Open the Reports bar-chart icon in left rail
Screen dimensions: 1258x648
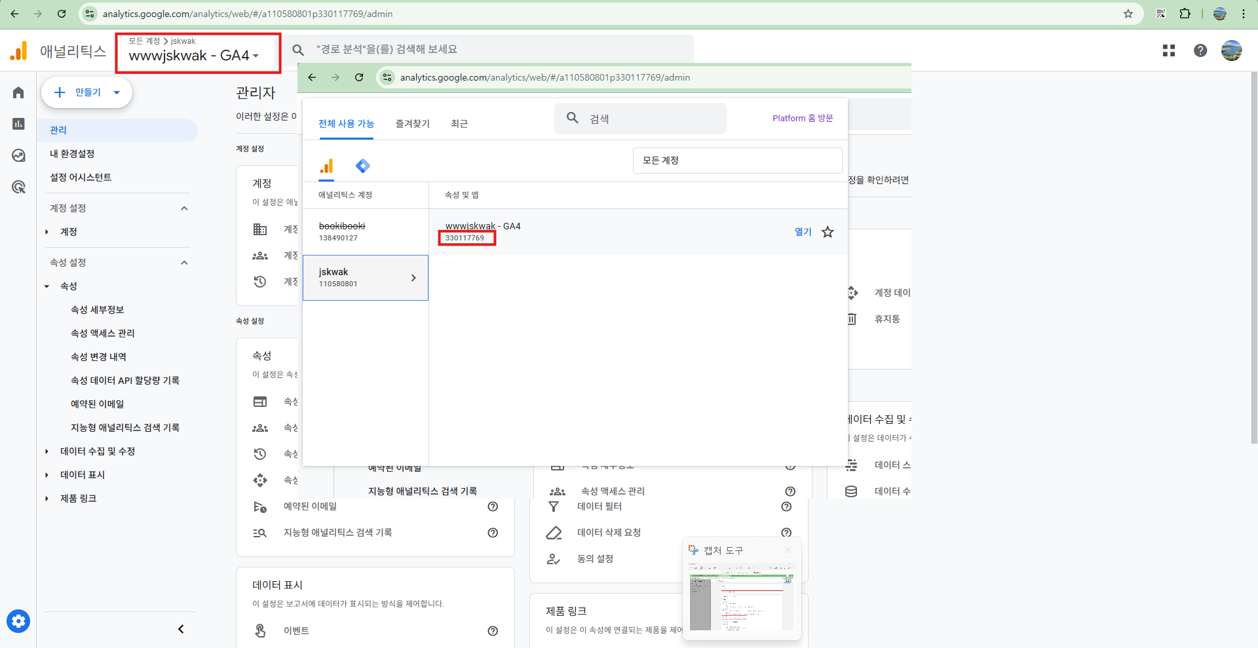click(18, 124)
